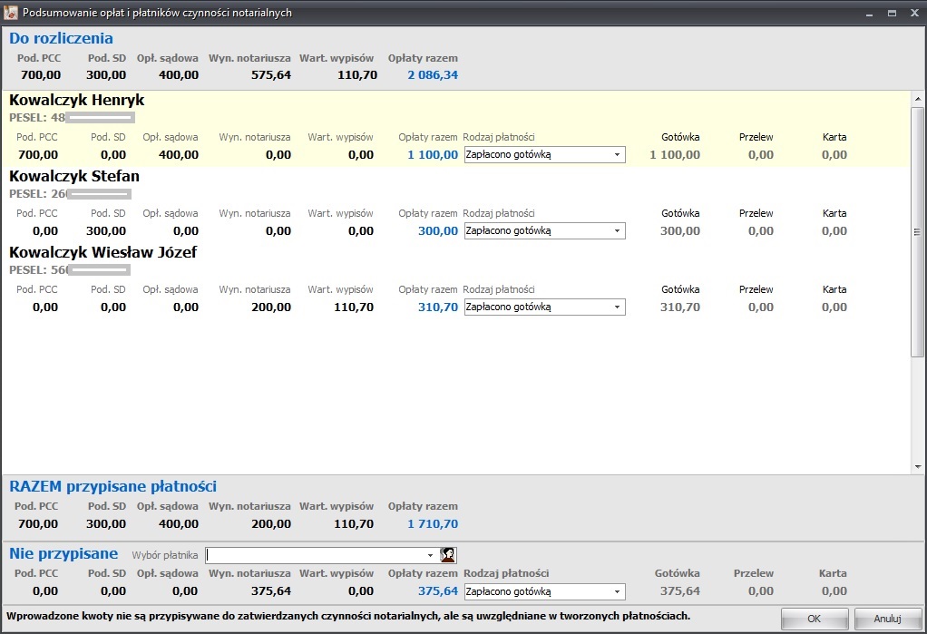Click the application icon in the title bar
This screenshot has height=634, width=927.
(11, 13)
